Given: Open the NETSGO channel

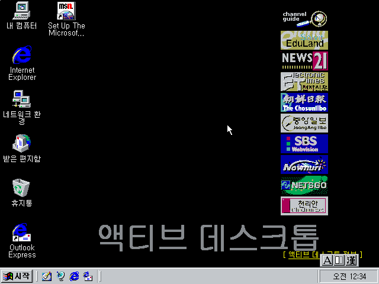Looking at the screenshot, I should click(304, 185).
